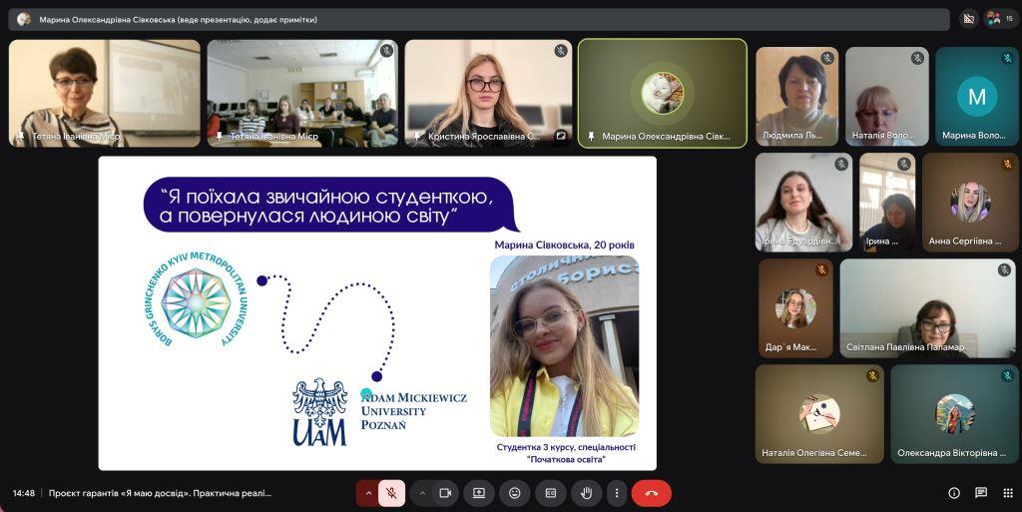
Task: Open the in-call chat panel
Action: (x=981, y=493)
